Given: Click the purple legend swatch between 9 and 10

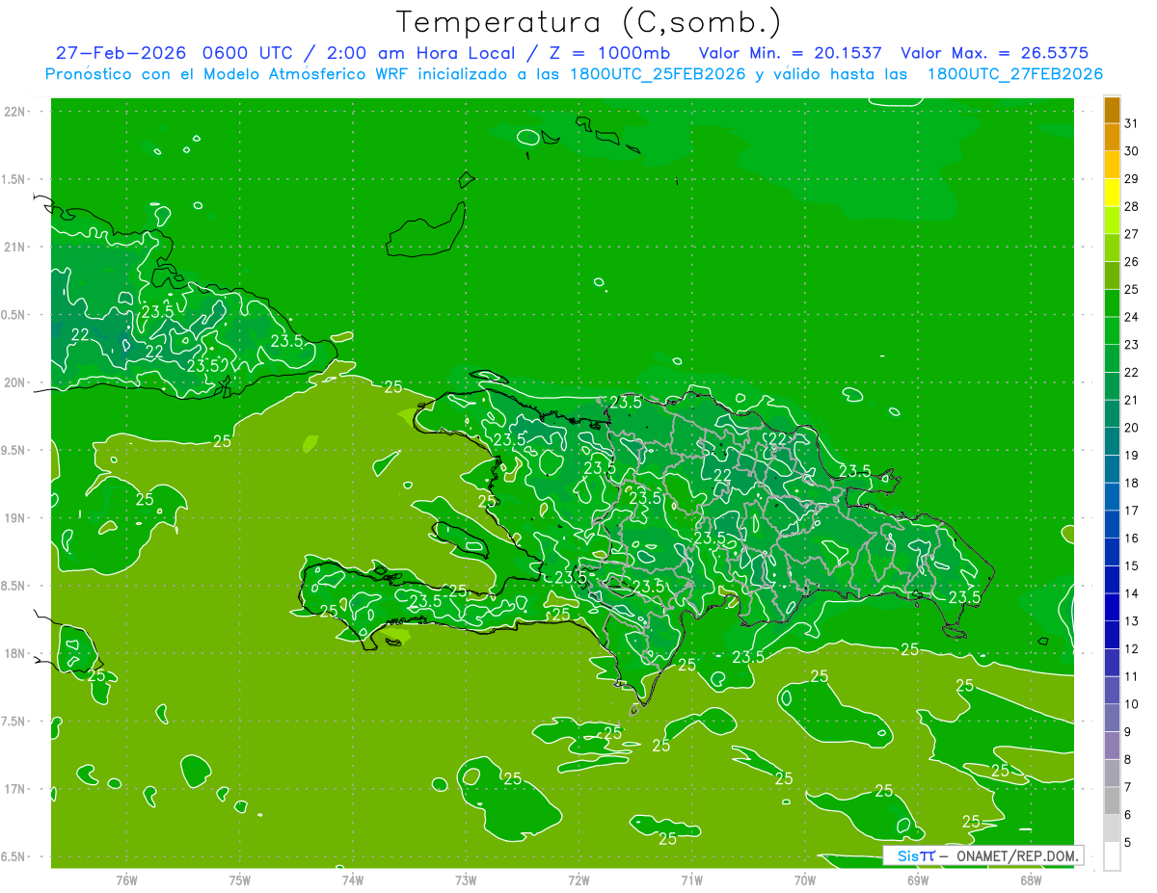Looking at the screenshot, I should point(1112,718).
